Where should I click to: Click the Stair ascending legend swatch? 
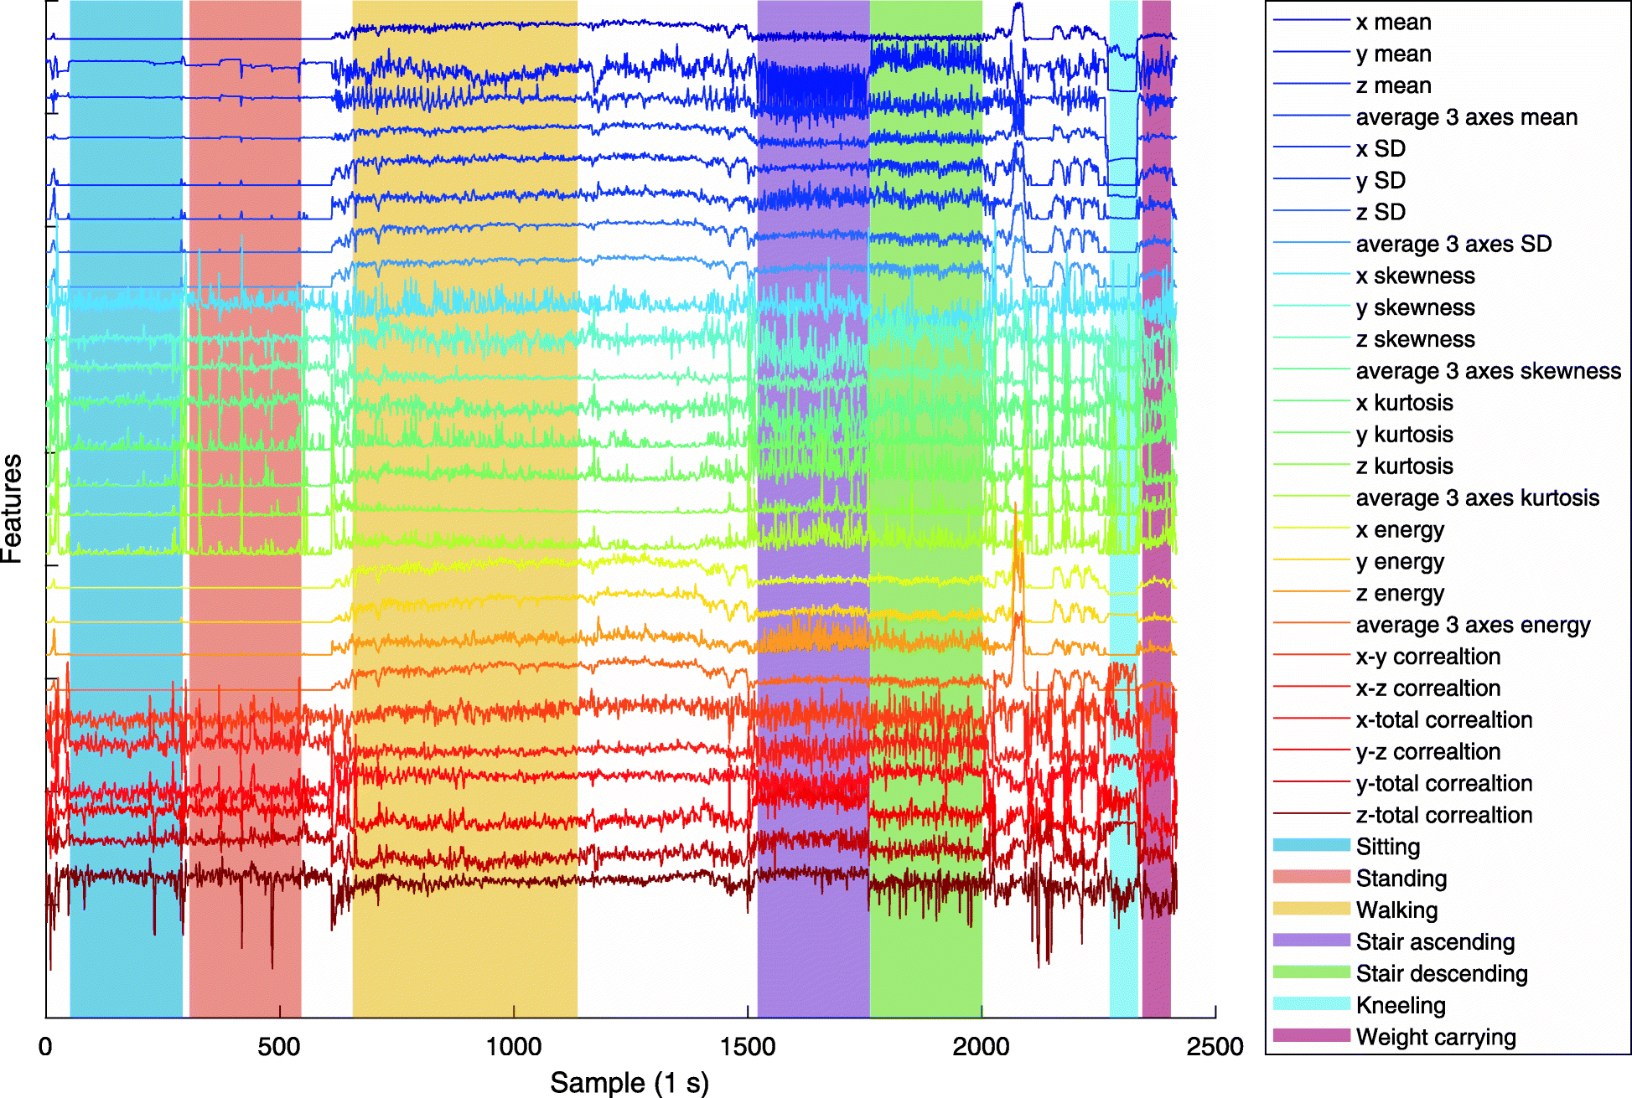(x=1311, y=941)
